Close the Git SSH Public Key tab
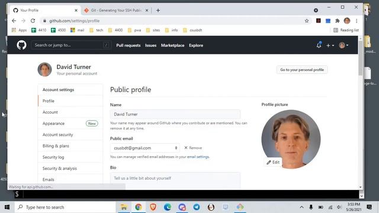The height and width of the screenshot is (213, 379). (x=147, y=11)
